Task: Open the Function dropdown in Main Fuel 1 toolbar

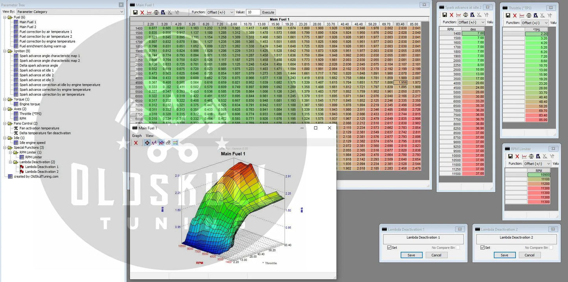Action: 220,13
